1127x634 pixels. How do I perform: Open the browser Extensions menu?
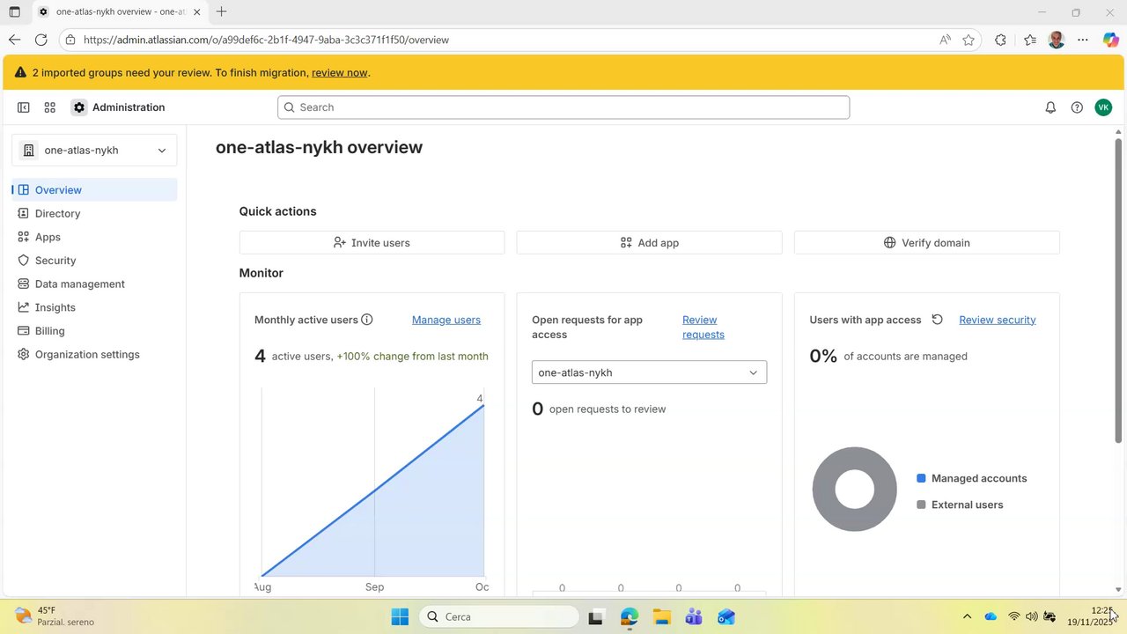click(1000, 40)
